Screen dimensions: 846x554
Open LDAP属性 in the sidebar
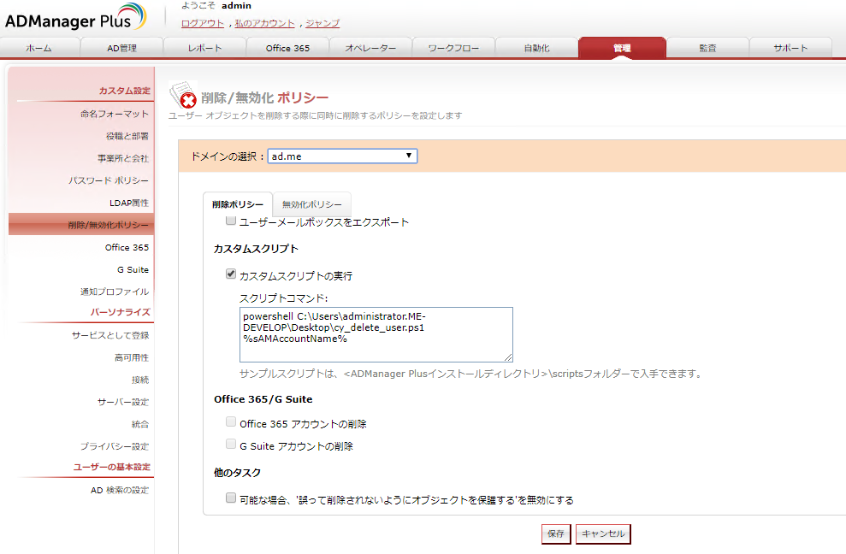[129, 203]
